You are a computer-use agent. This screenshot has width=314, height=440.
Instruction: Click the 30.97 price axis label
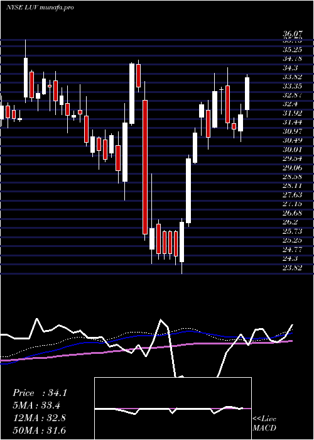point(293,131)
